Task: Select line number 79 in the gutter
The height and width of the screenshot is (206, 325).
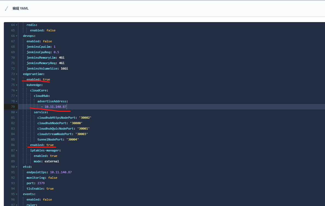Action: click(x=13, y=107)
